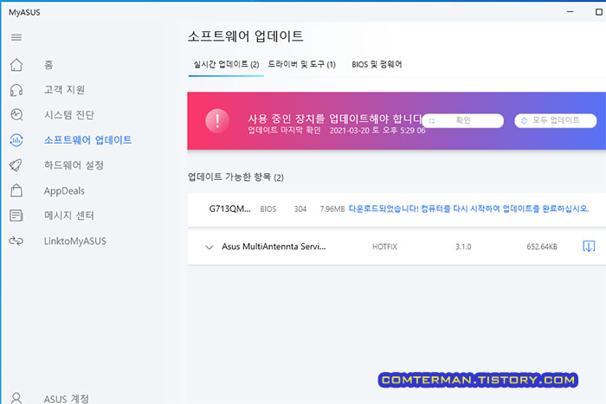The height and width of the screenshot is (404, 606).
Task: Click the 확인 check button
Action: click(x=463, y=120)
